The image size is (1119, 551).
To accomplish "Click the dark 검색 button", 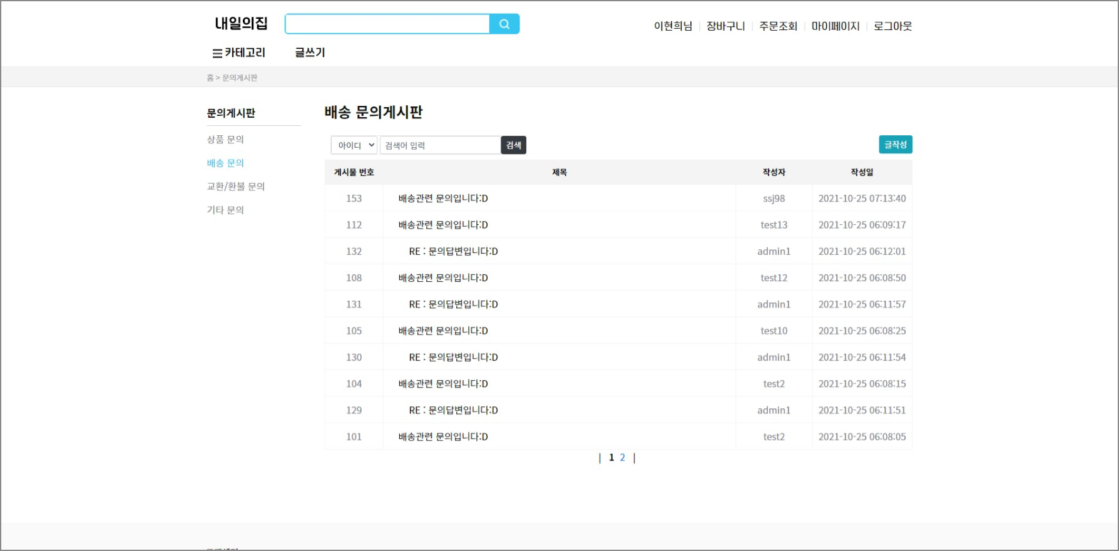I will (x=514, y=145).
